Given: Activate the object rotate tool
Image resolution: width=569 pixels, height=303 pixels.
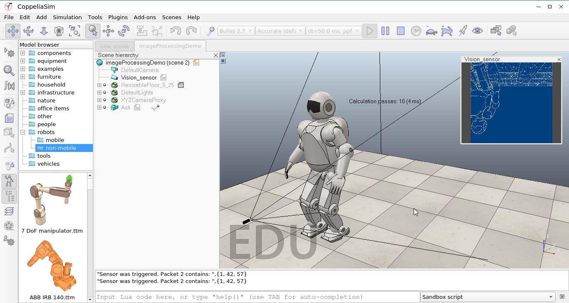Looking at the screenshot, I should pos(124,31).
